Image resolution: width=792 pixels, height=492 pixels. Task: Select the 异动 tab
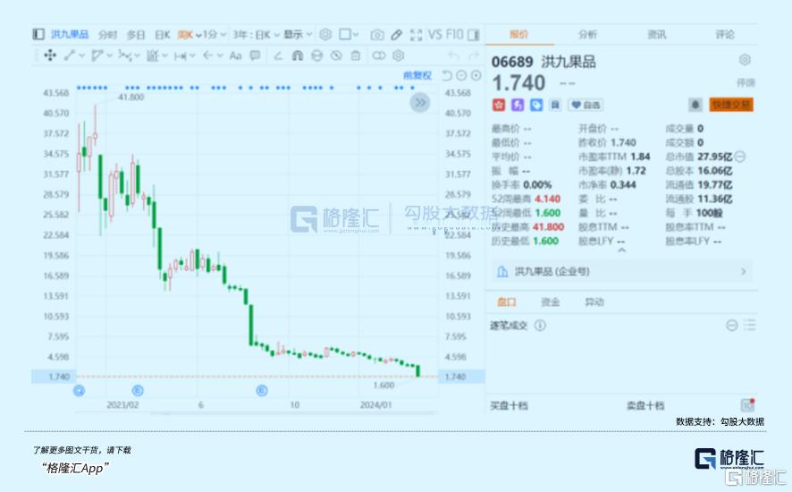(x=594, y=301)
